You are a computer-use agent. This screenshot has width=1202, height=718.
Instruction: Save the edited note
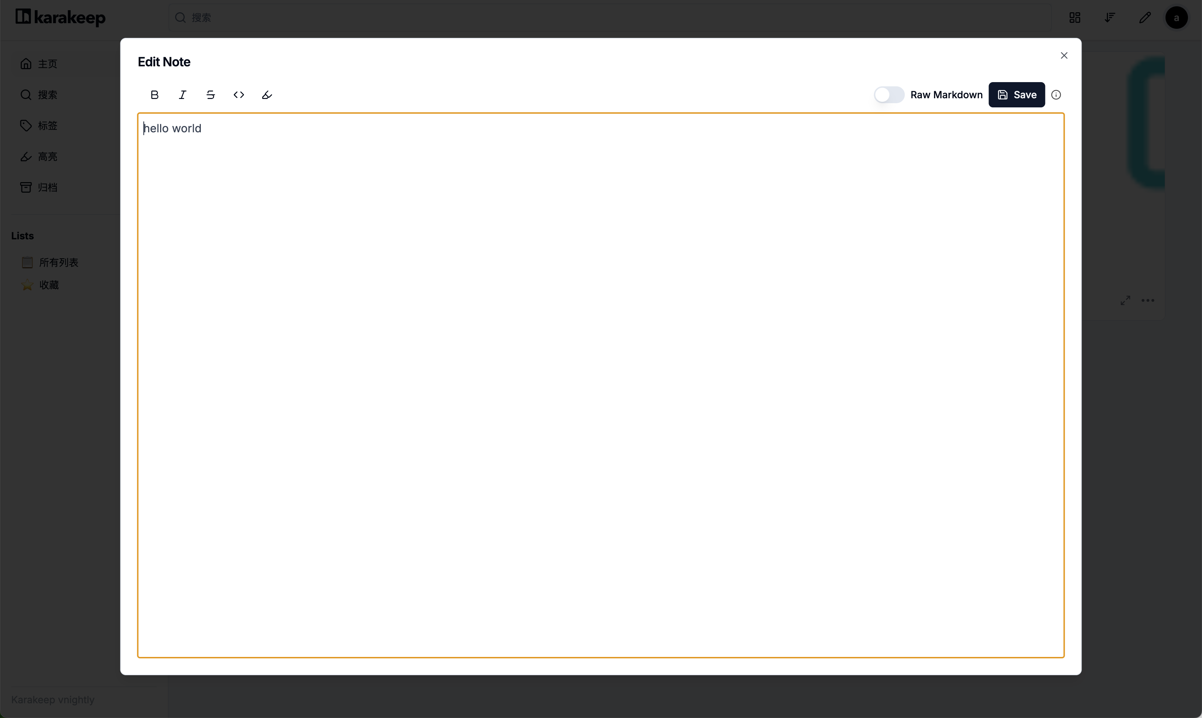click(1017, 95)
